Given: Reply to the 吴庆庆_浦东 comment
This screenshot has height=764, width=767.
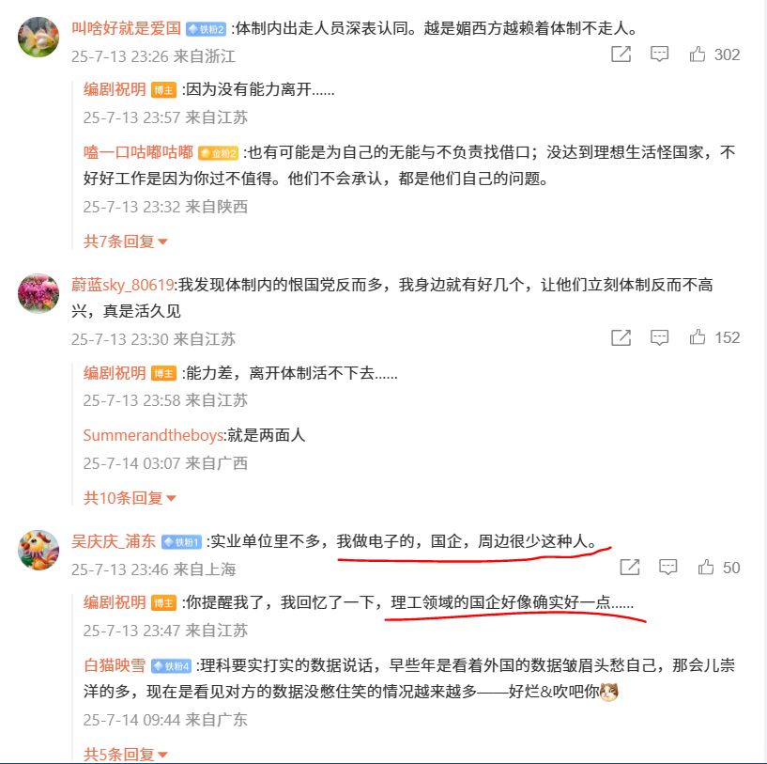Looking at the screenshot, I should point(667,567).
